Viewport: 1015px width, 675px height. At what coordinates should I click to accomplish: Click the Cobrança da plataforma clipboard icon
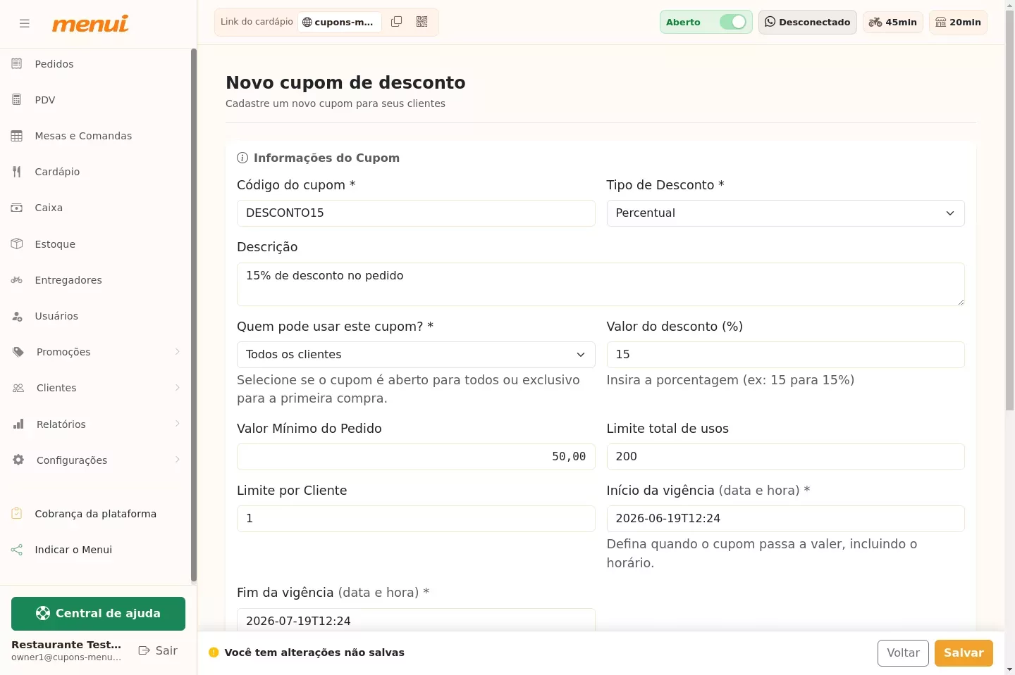click(x=17, y=514)
